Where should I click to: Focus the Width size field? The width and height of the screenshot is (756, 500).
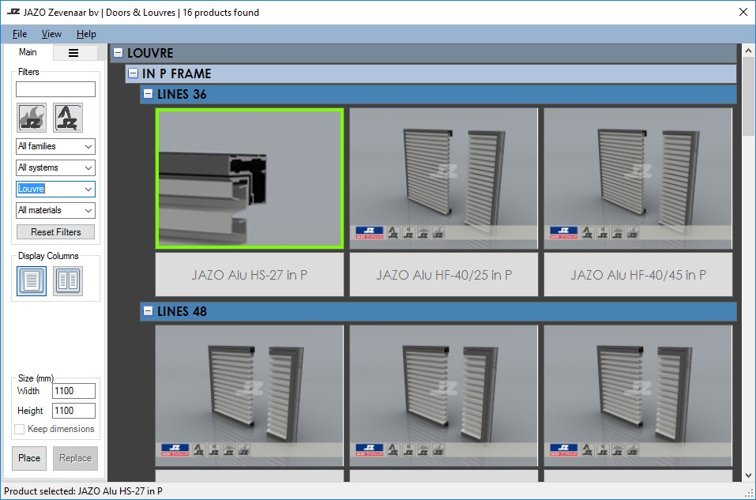(x=73, y=391)
